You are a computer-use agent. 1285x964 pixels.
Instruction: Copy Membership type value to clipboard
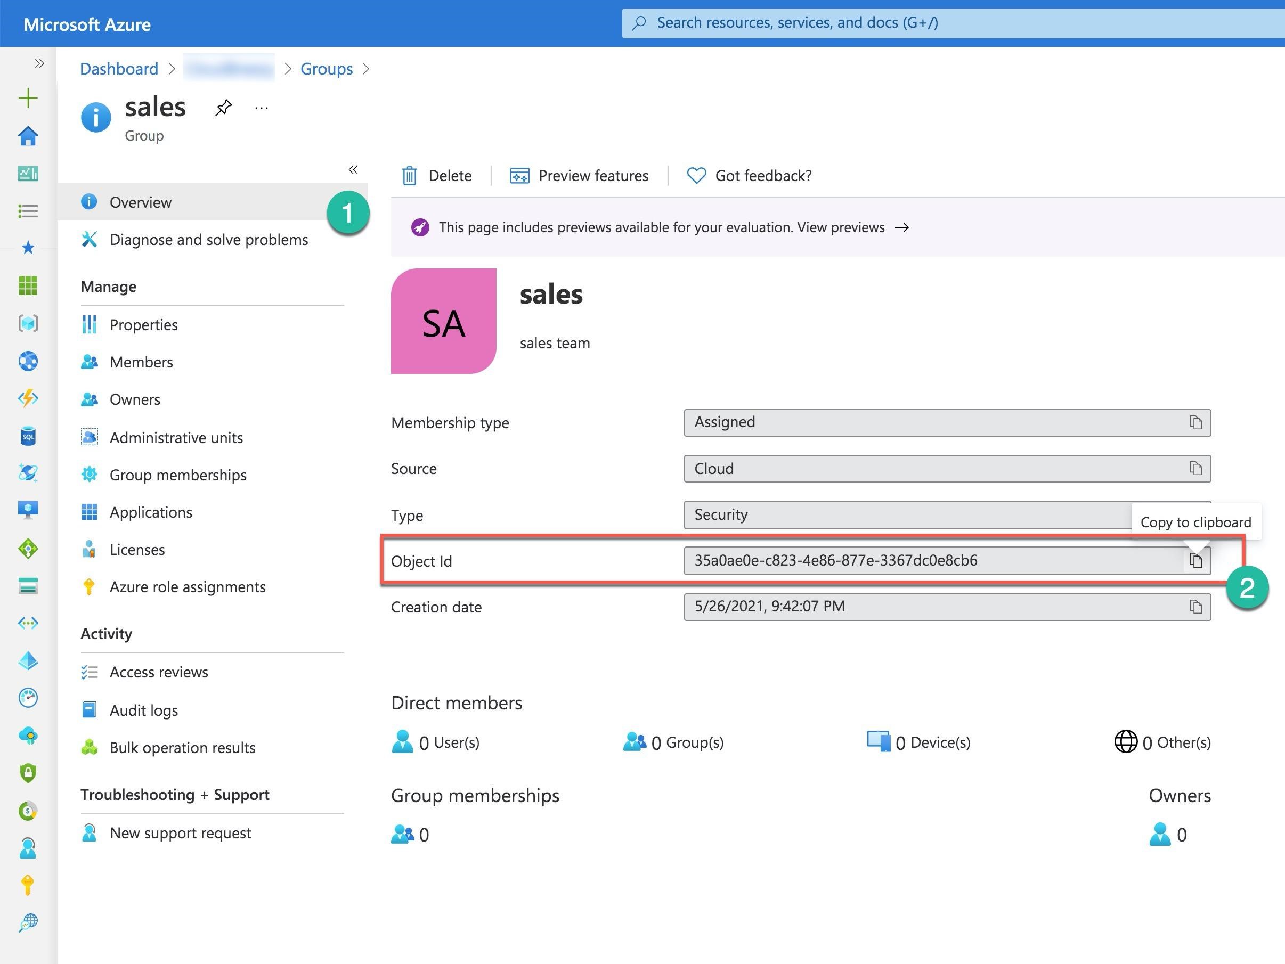coord(1195,422)
